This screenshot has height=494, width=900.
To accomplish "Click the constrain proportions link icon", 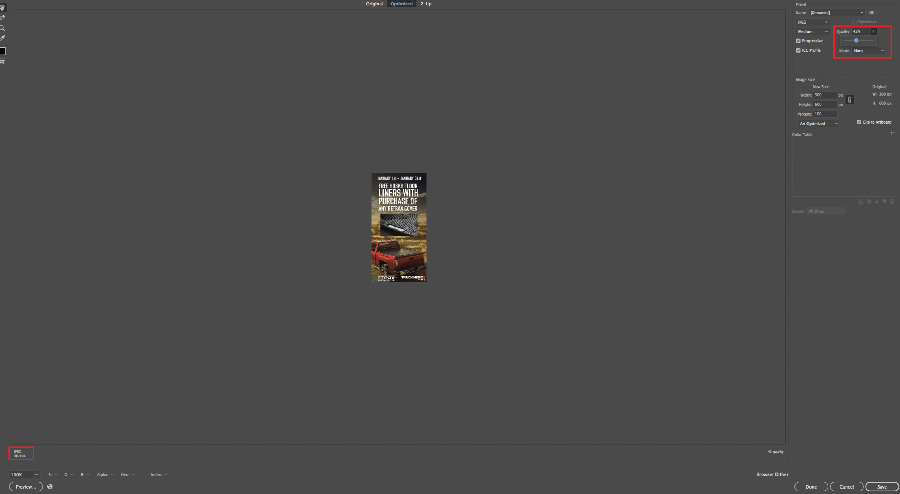I will tap(850, 100).
